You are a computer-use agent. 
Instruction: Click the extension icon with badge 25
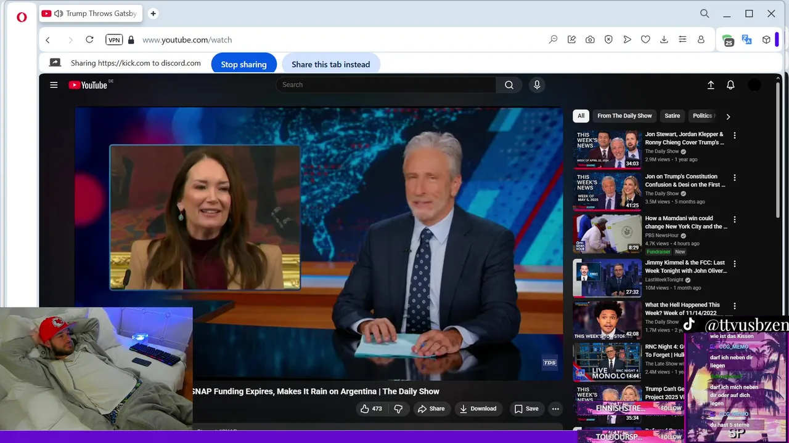pos(728,41)
